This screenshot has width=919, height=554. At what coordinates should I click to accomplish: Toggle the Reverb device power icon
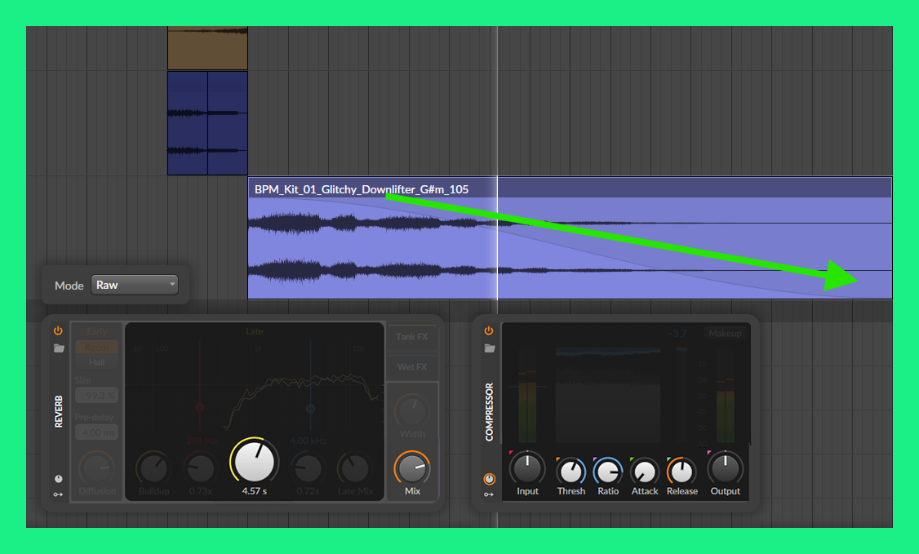point(58,330)
